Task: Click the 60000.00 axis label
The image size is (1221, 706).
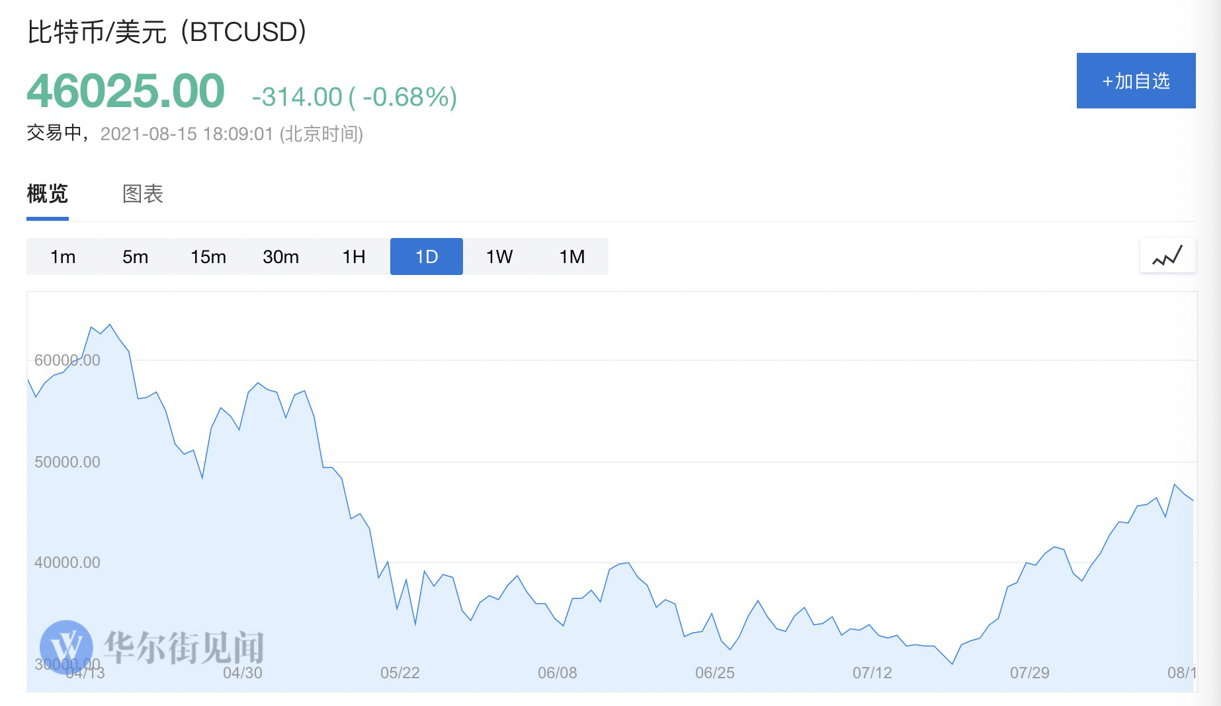Action: [67, 360]
